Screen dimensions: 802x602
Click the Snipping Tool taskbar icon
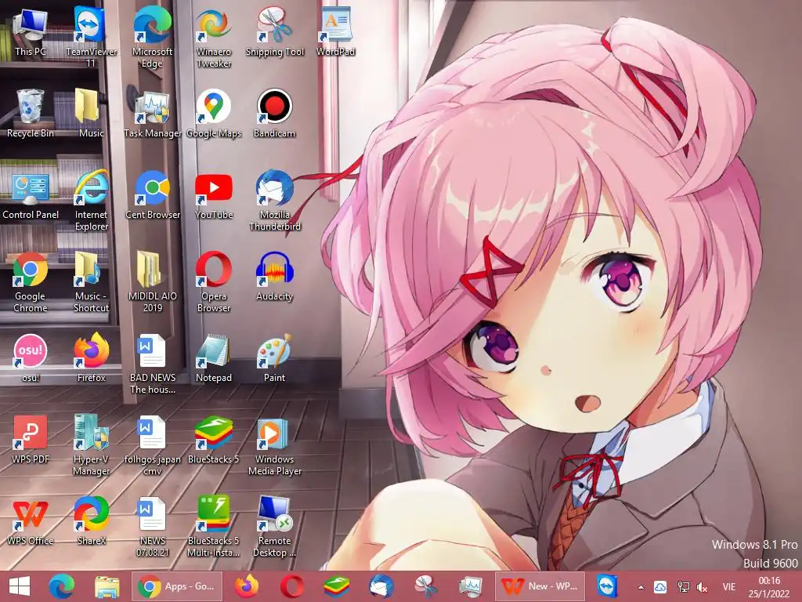coord(425,586)
